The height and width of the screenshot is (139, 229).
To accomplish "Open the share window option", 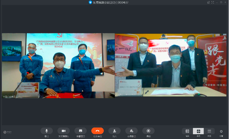I will [x=81, y=131].
